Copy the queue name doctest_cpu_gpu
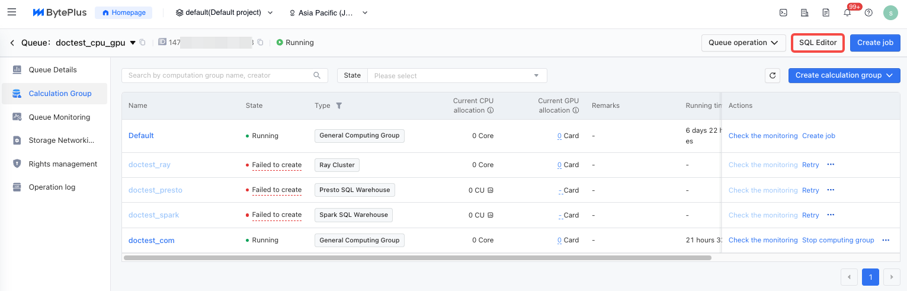The width and height of the screenshot is (907, 291). (x=142, y=43)
